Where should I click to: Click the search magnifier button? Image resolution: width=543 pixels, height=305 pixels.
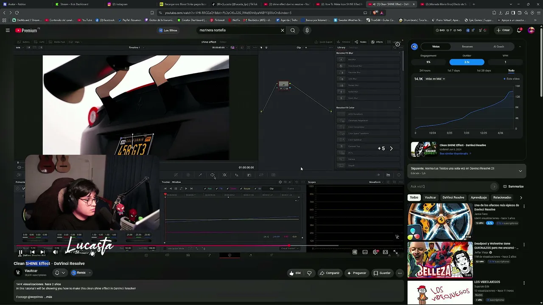pos(293,30)
